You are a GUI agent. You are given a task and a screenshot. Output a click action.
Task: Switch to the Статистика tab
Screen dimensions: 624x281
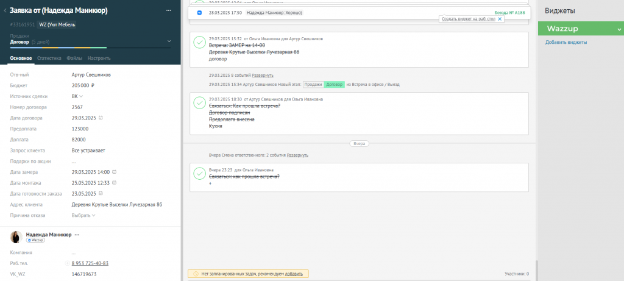tap(49, 58)
